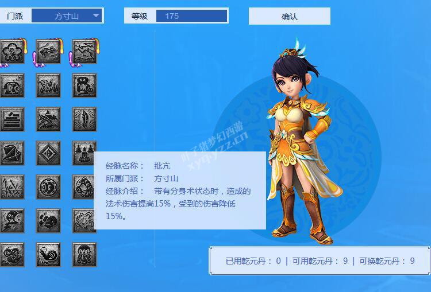The height and width of the screenshot is (292, 431).
Task: Click the wide-eyed creature skill icon
Action: (x=84, y=85)
